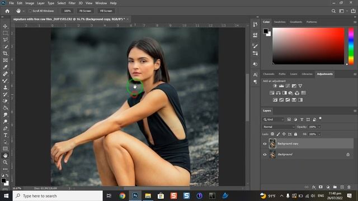Open the Hand tool preset picker arrow

(x=23, y=11)
